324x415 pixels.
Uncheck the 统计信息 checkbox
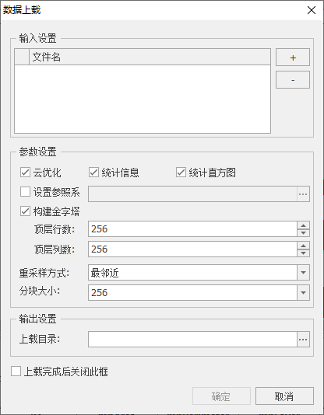(x=94, y=173)
